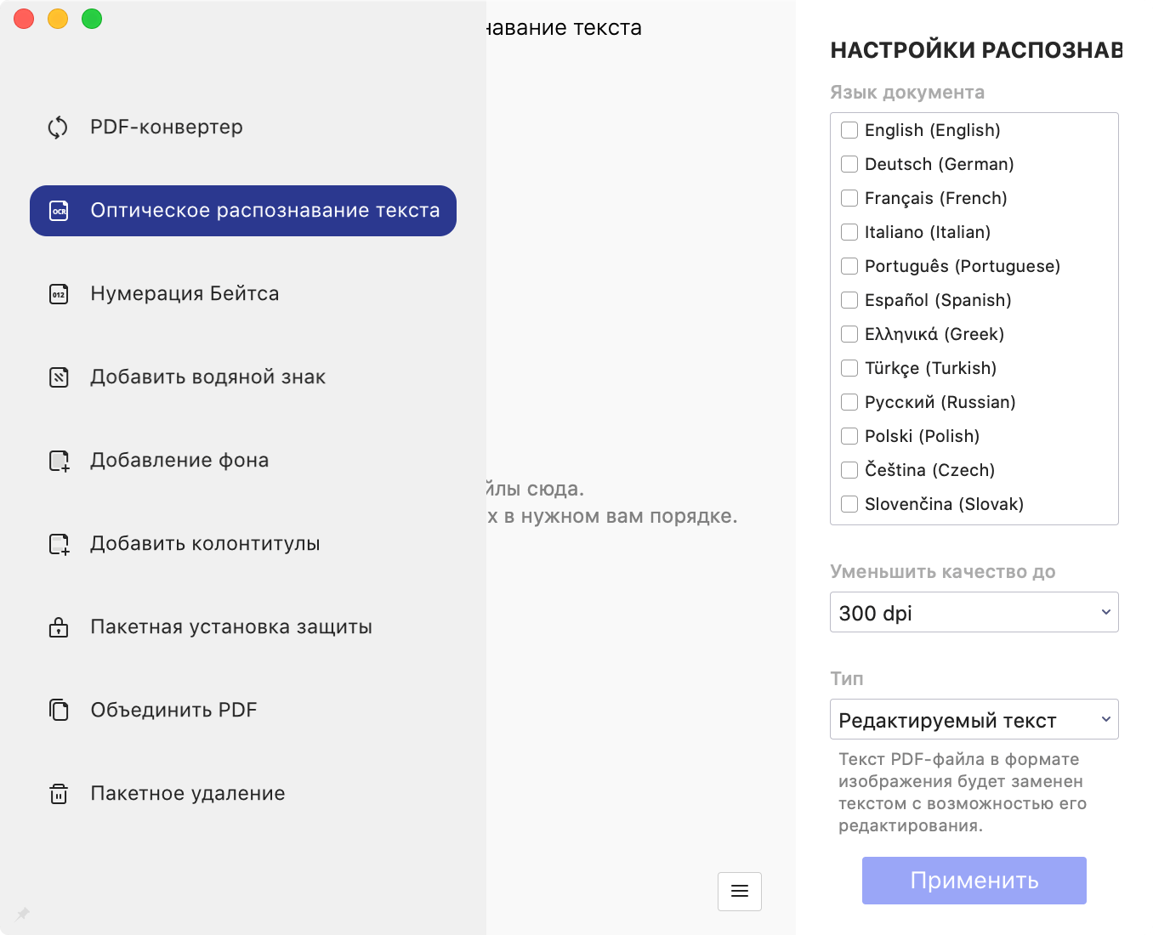Tick Čeština (Czech) checkbox
1153x935 pixels.
tap(849, 470)
